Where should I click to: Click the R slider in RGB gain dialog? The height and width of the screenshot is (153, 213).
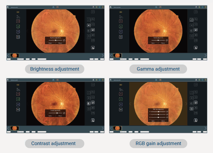pyautogui.click(x=158, y=112)
